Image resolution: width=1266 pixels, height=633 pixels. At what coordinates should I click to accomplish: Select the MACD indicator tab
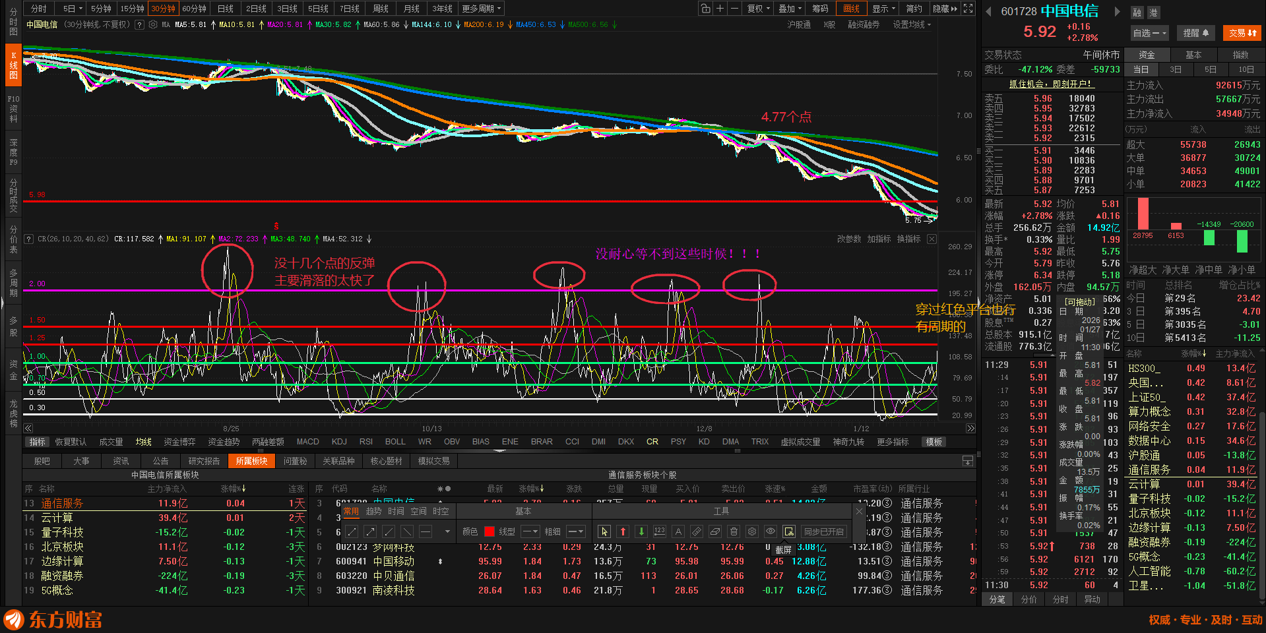307,442
